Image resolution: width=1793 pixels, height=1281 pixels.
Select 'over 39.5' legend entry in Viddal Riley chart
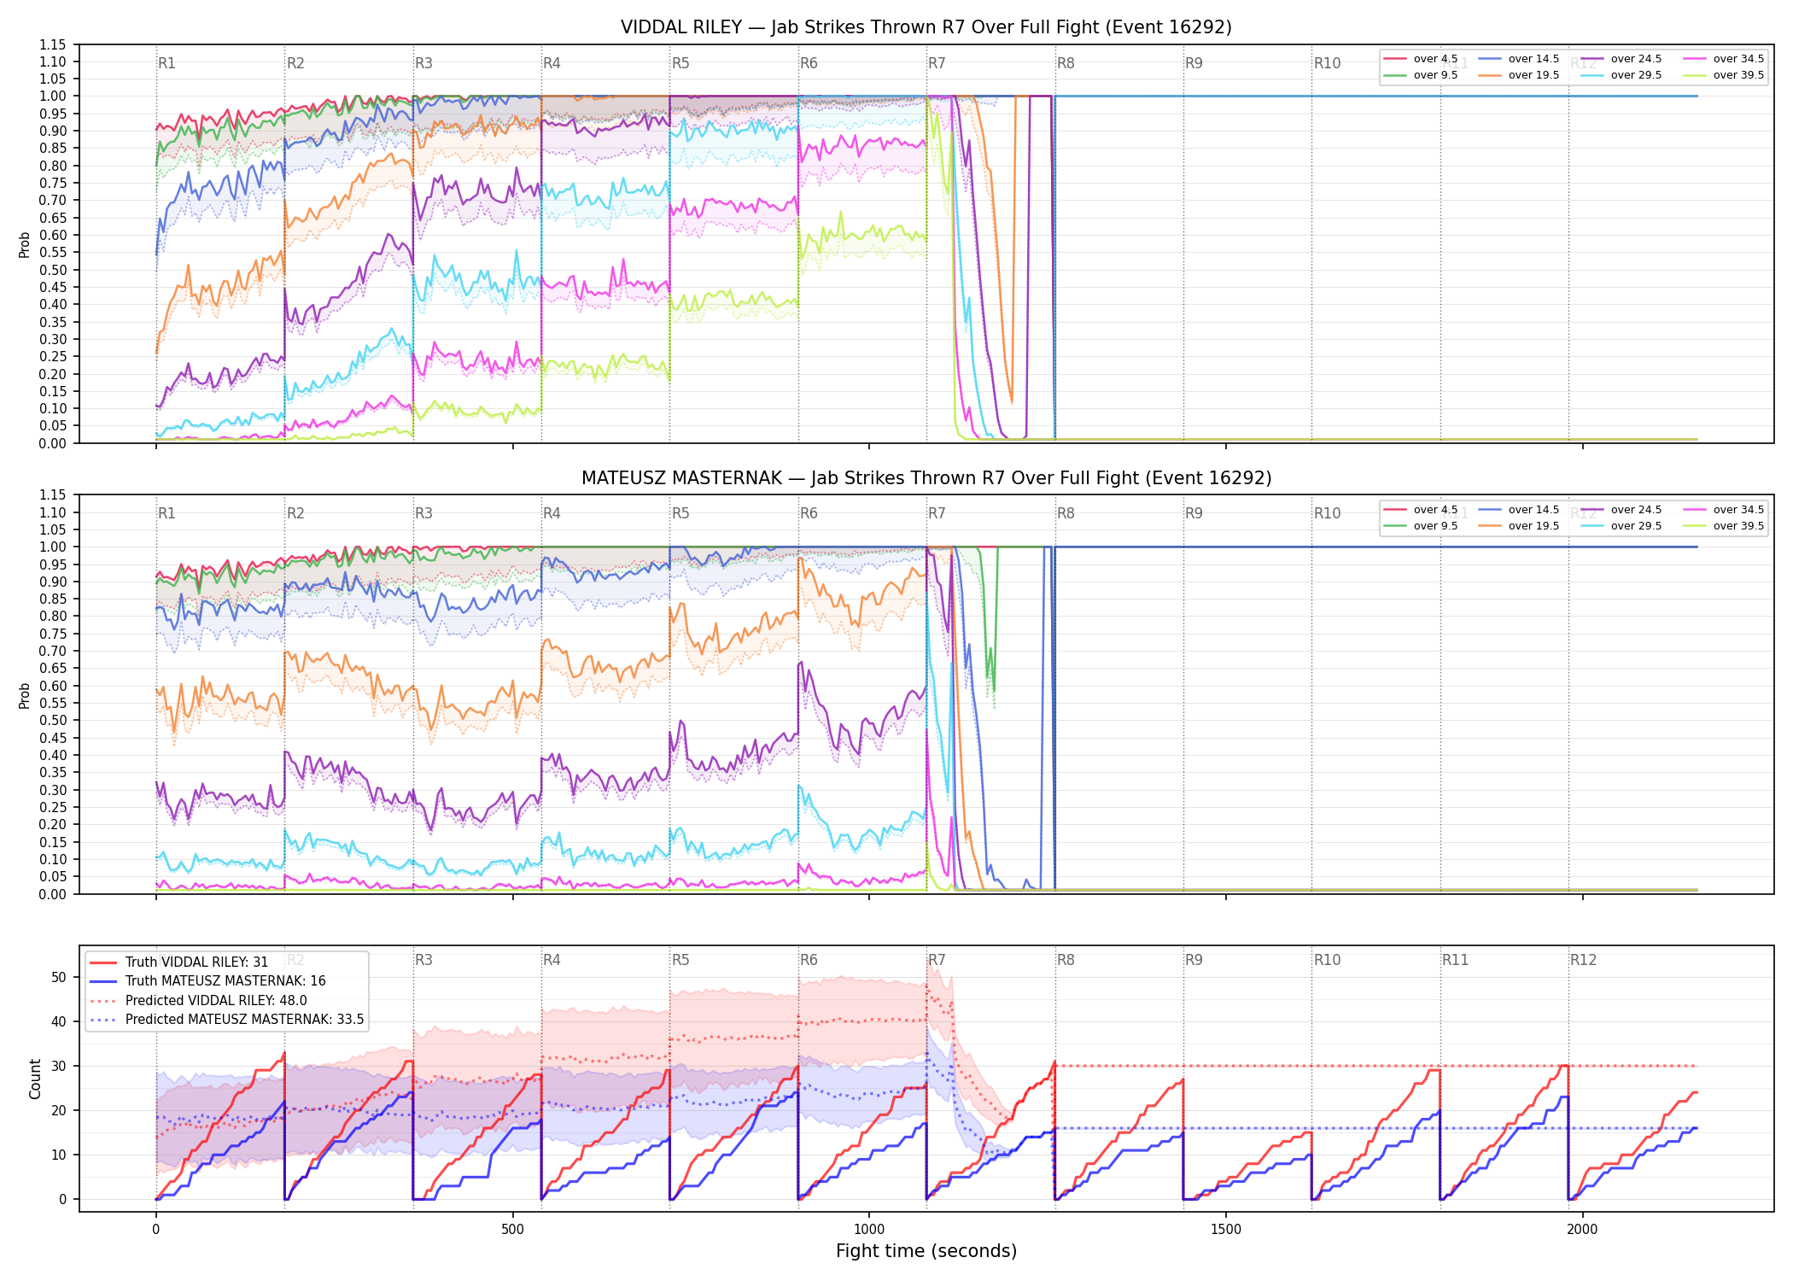click(x=1723, y=75)
